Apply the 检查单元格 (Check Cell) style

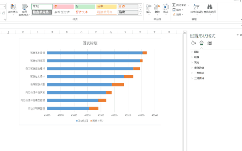coord(42,12)
